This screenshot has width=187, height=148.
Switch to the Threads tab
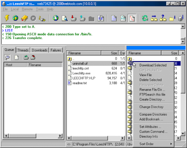23,50
